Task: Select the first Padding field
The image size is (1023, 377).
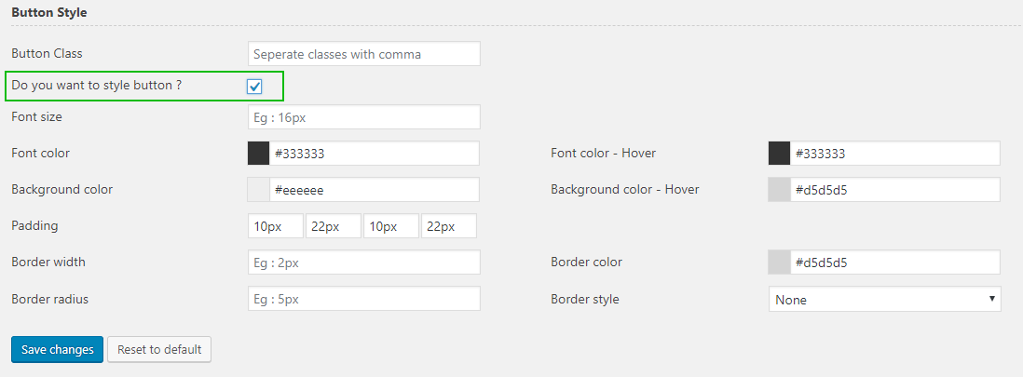Action: 276,226
